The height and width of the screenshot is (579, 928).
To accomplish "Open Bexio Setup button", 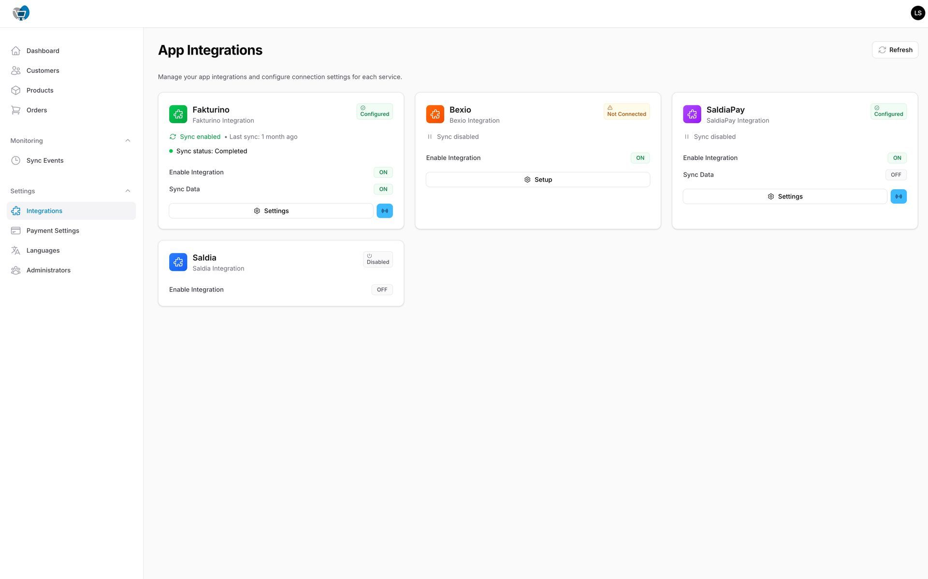I will click(x=537, y=180).
